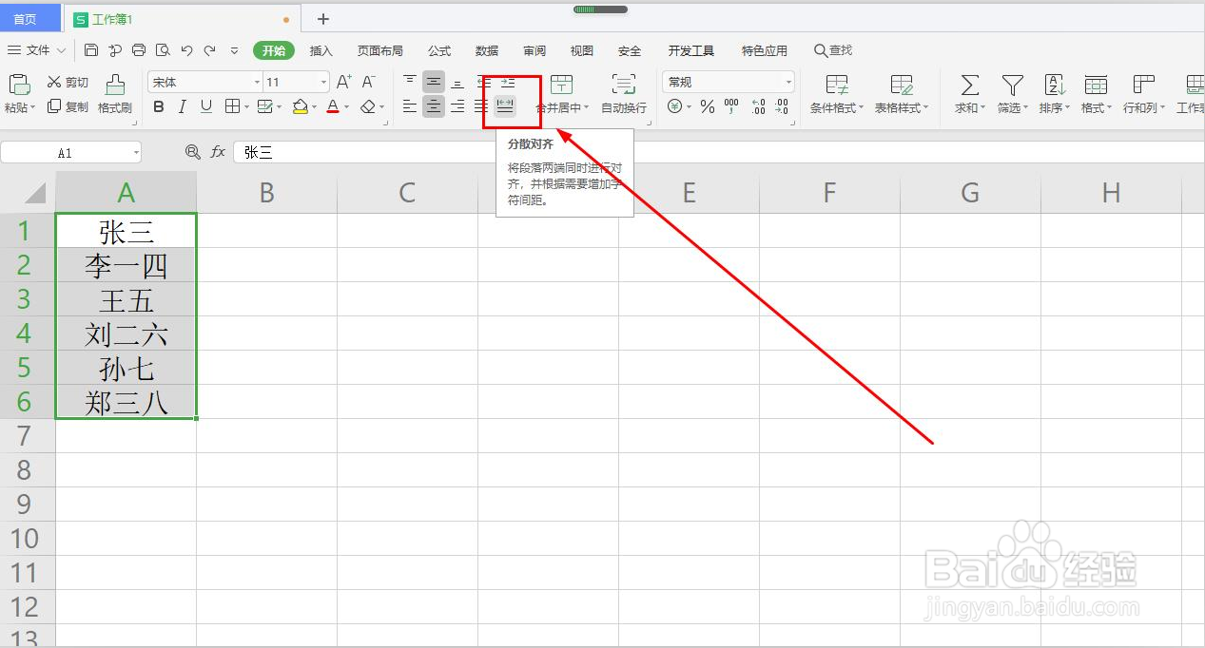This screenshot has height=648, width=1205.
Task: Click the zoom magnifier next to fx
Action: (x=193, y=152)
